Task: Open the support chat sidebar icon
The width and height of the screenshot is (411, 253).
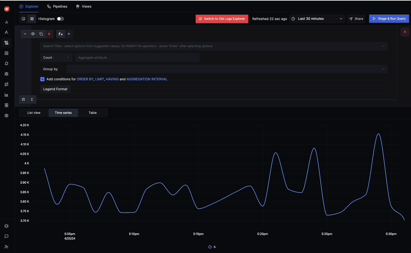Action: 6,236
